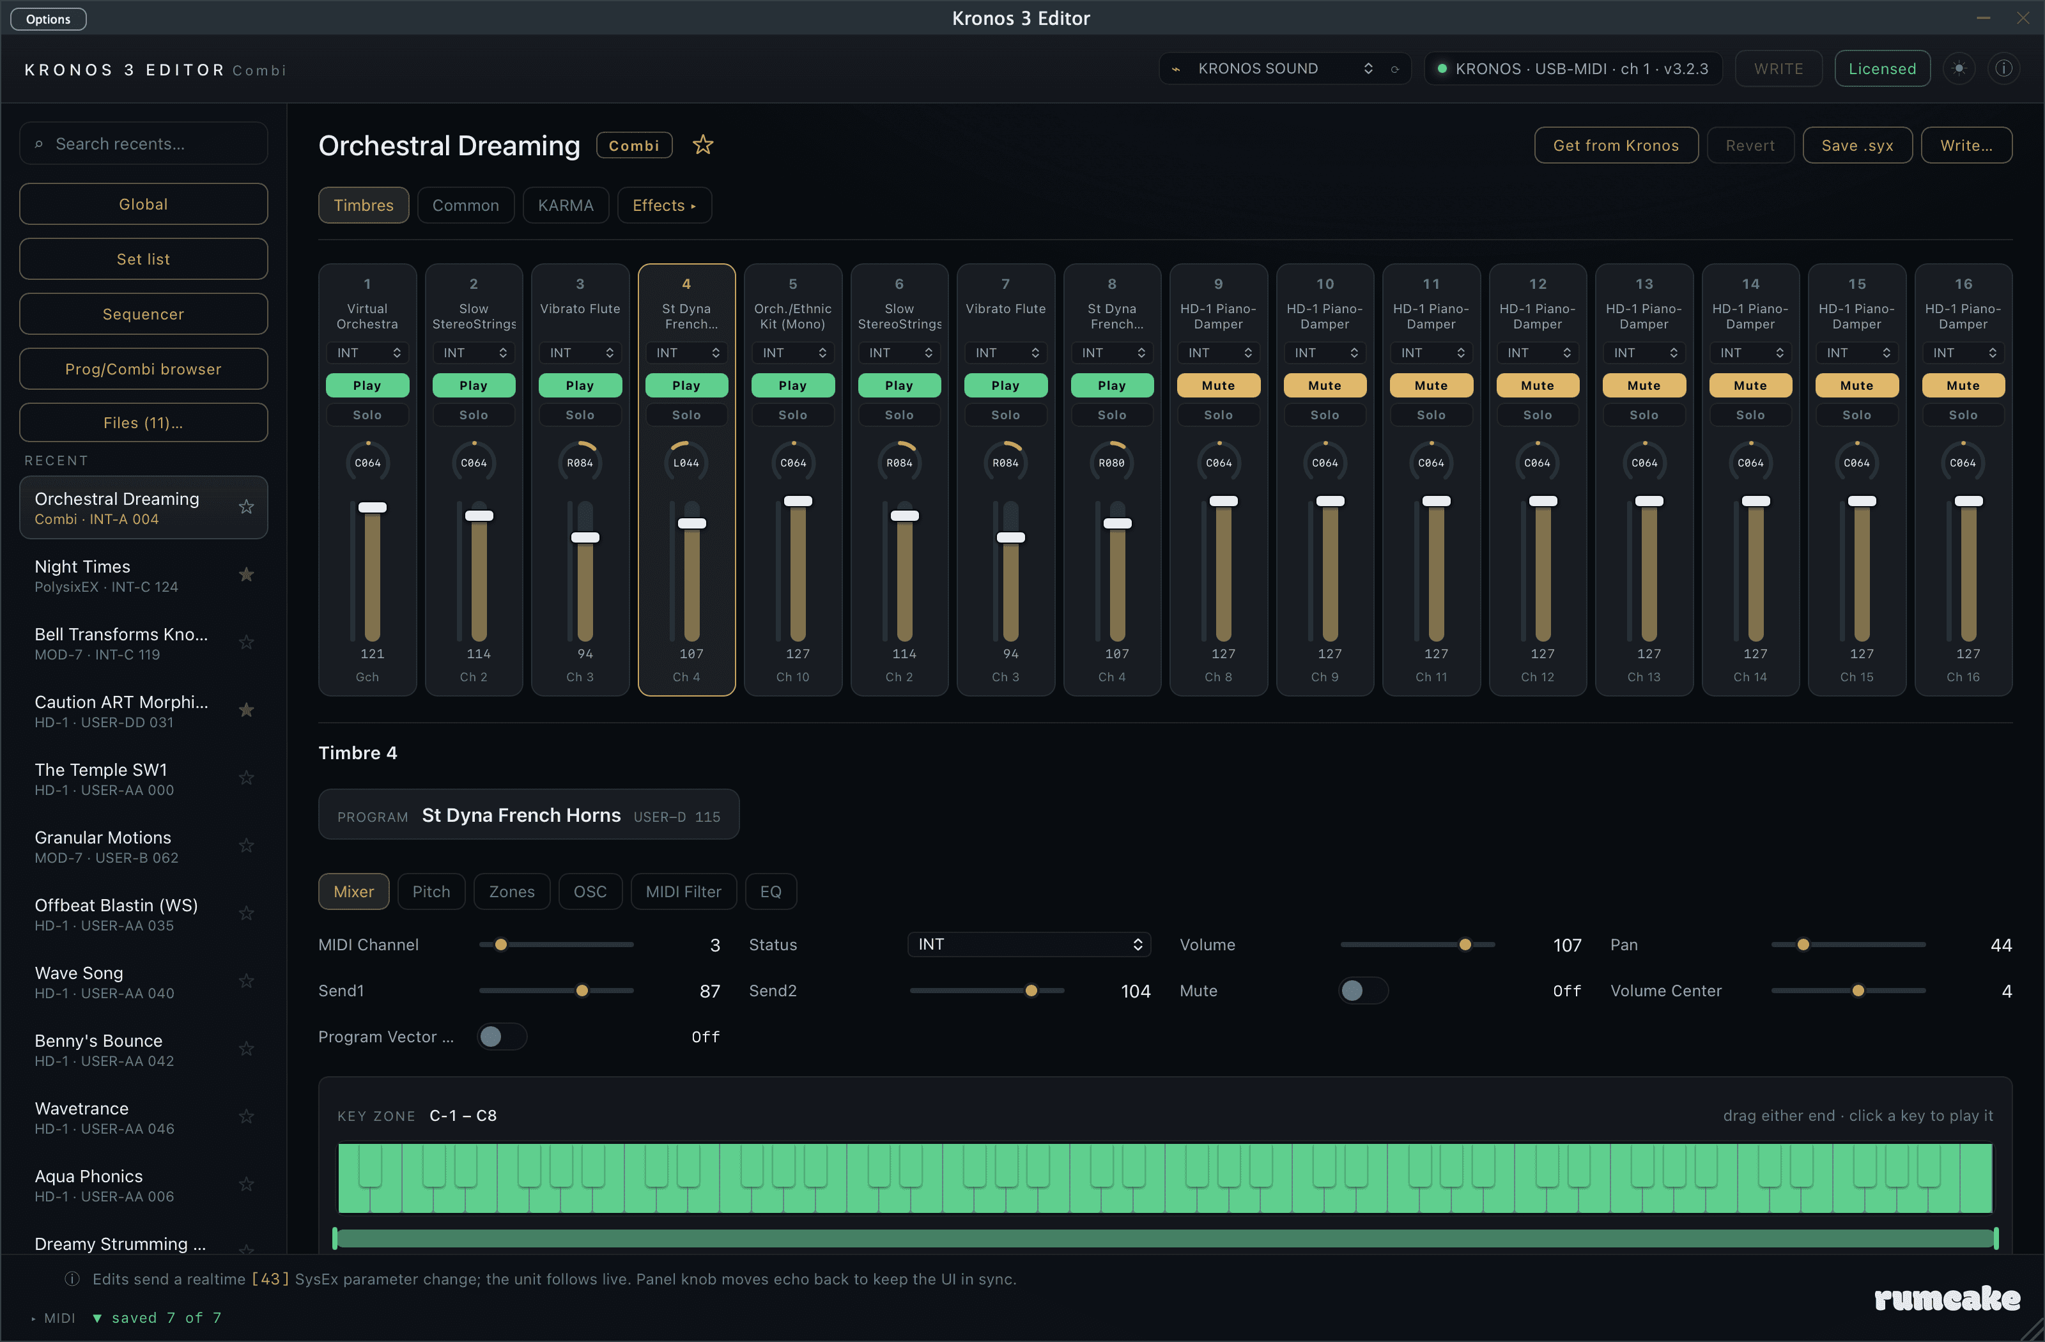Image resolution: width=2045 pixels, height=1342 pixels.
Task: Star the Orchestral Dreaming recent entry
Action: coord(247,507)
